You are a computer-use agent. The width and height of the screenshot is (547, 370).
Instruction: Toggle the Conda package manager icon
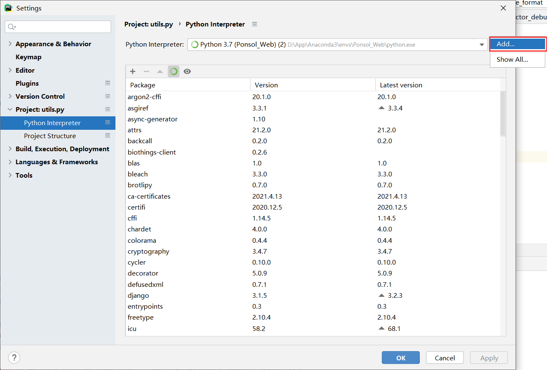173,71
